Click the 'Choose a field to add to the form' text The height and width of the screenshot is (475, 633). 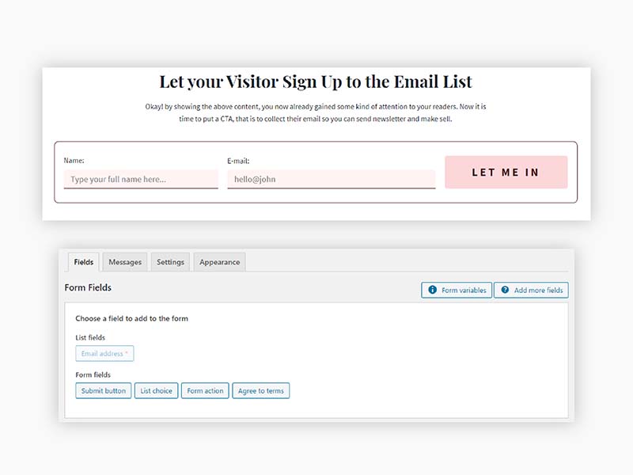point(131,318)
